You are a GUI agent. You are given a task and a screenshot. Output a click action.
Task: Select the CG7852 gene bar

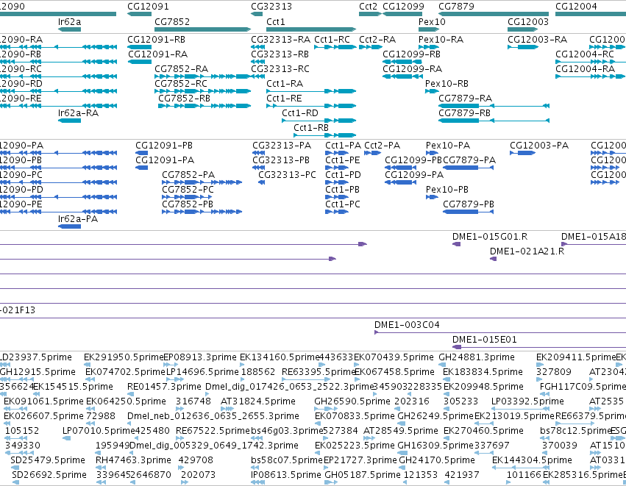[203, 29]
